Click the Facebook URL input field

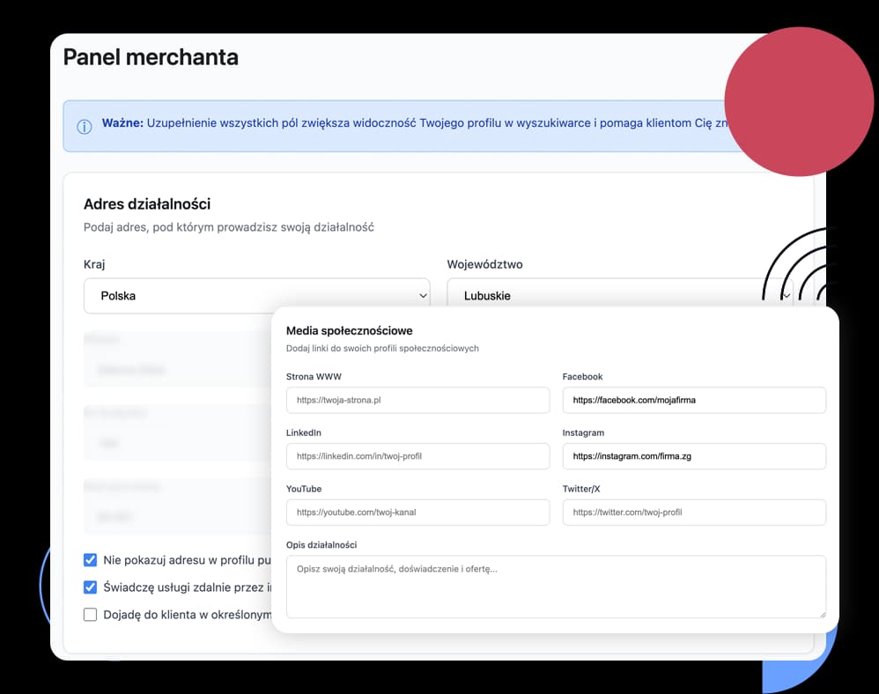pos(694,400)
